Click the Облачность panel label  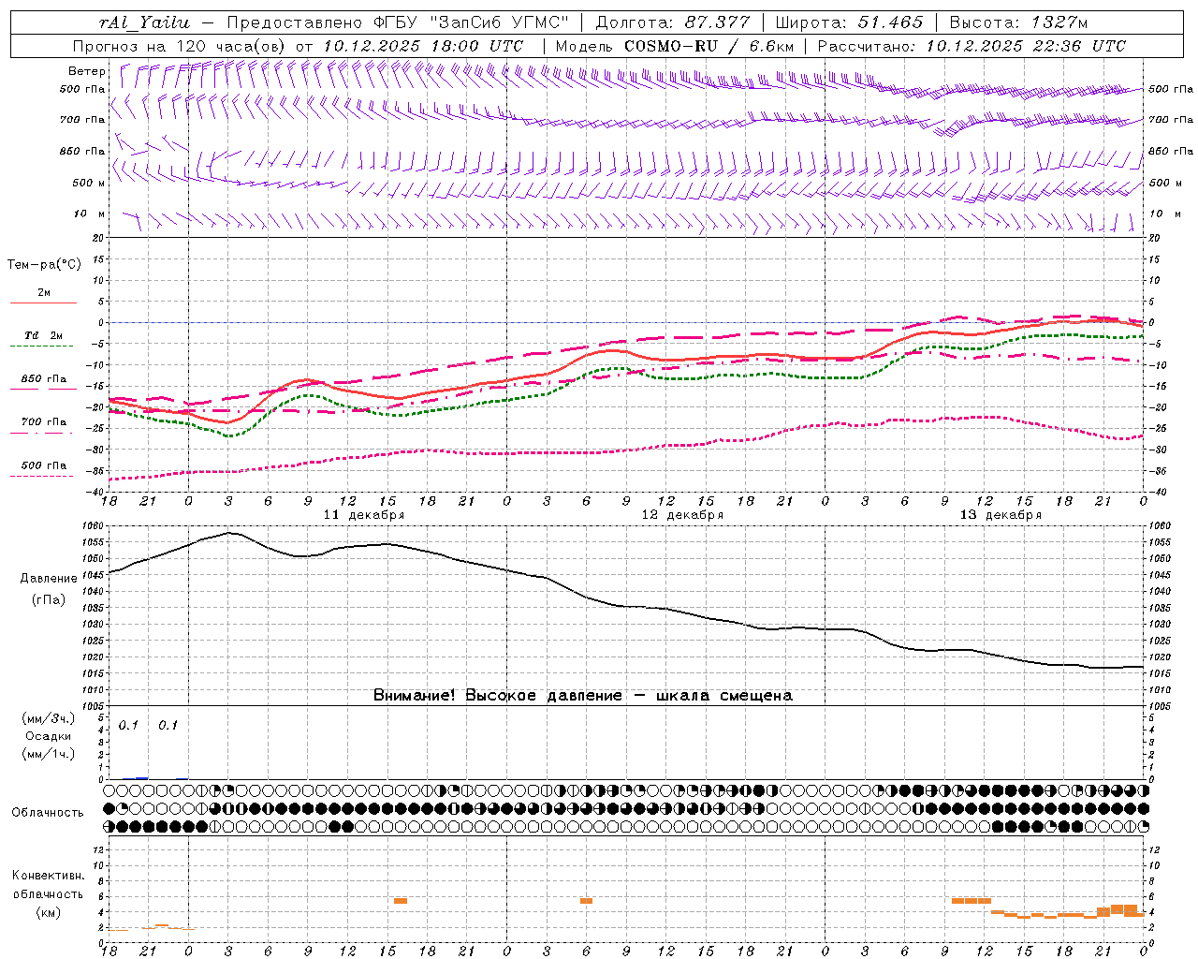tap(48, 813)
